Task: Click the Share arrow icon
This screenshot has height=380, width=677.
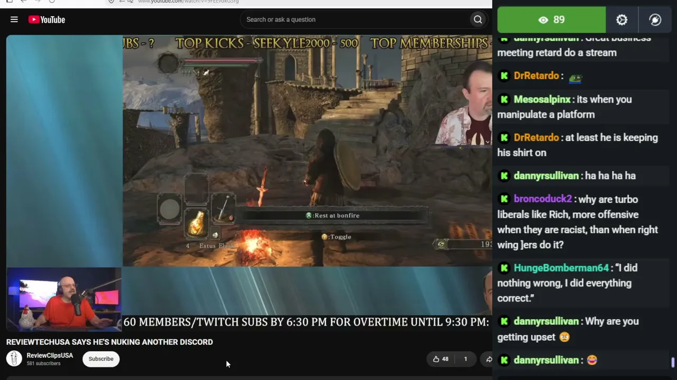Action: [489, 359]
